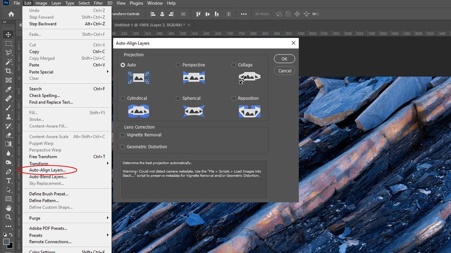Select the Crop tool
The image size is (451, 253).
point(8,71)
